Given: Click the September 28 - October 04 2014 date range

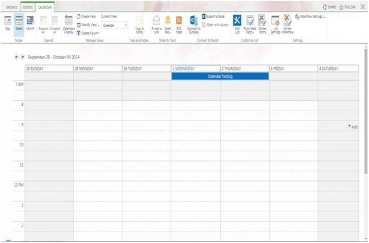Looking at the screenshot, I should (53, 57).
